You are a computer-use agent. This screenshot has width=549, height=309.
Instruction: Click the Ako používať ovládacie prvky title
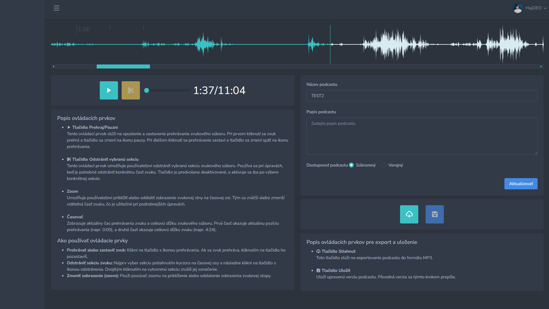click(x=93, y=240)
